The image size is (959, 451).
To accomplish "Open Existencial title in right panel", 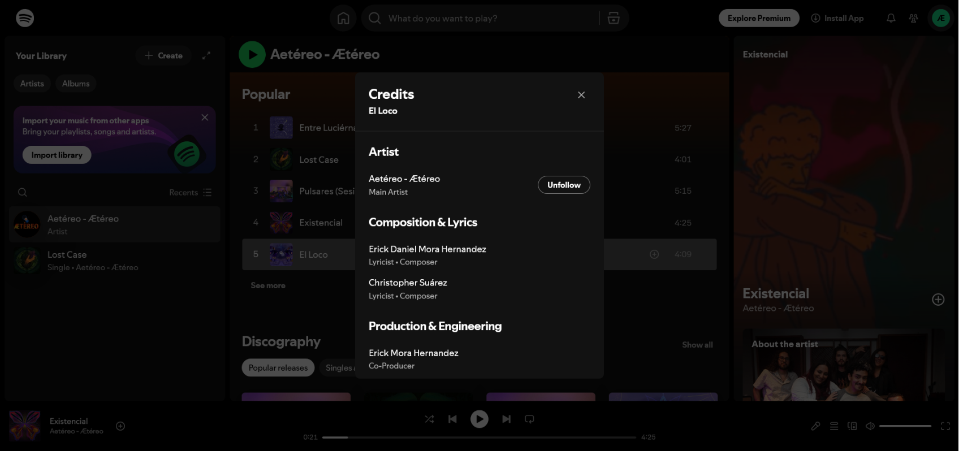I will click(x=776, y=293).
